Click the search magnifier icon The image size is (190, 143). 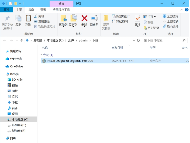(184, 41)
